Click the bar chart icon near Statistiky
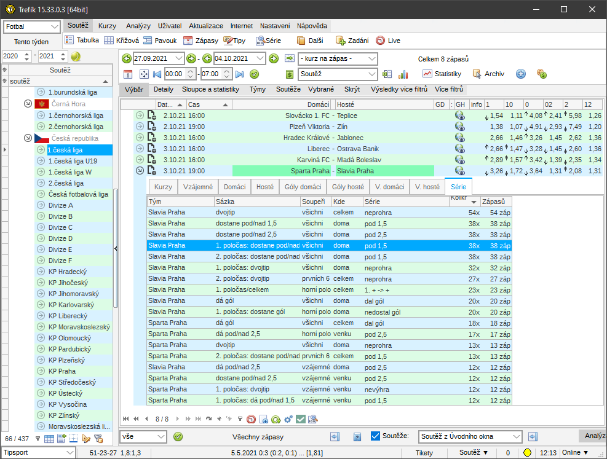Screen dimensions: 607x459 [x=403, y=74]
